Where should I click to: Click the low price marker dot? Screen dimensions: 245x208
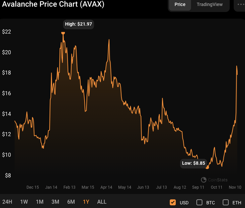pyautogui.click(x=207, y=167)
